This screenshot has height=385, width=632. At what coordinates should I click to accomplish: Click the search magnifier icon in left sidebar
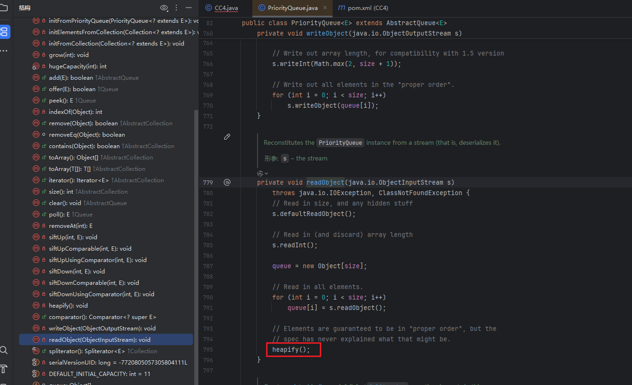click(x=4, y=350)
